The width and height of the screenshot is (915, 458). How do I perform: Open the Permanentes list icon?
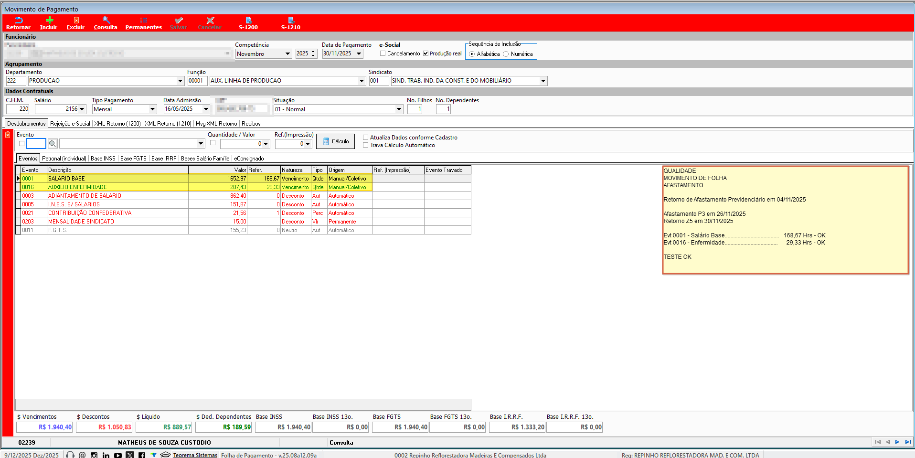(143, 20)
